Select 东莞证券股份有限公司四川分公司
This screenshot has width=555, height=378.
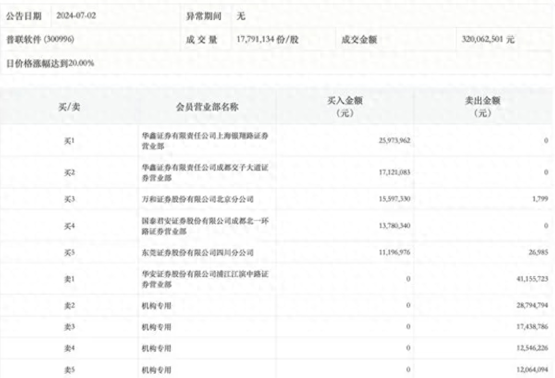198,252
